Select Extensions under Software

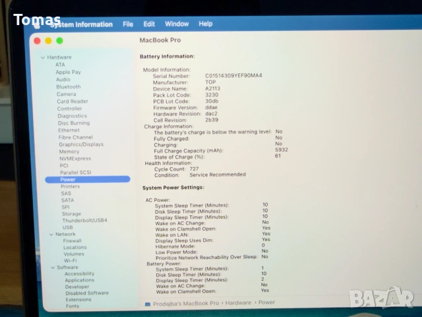(78, 300)
